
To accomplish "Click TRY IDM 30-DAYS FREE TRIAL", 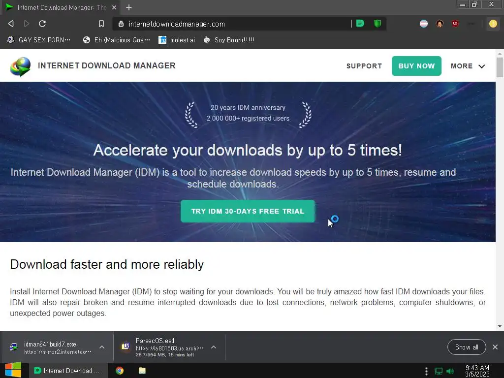I will (248, 211).
